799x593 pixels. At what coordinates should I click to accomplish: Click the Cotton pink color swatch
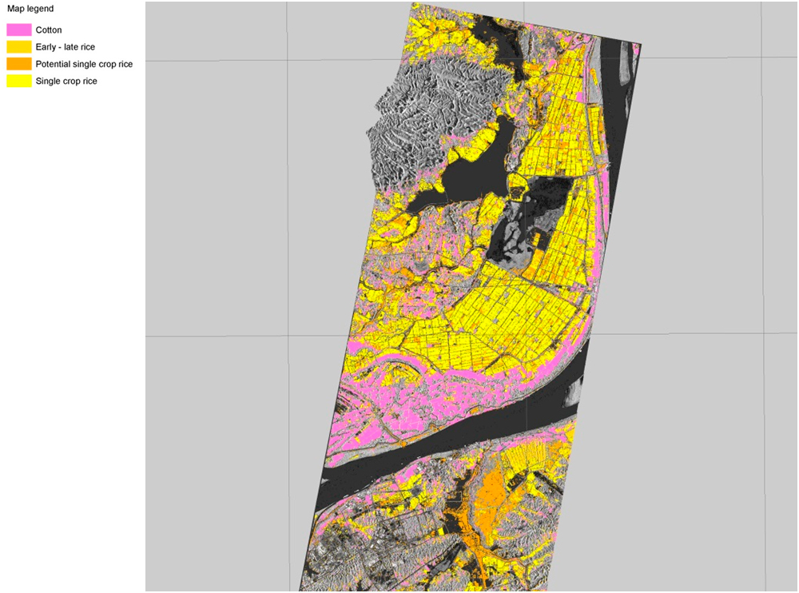(x=20, y=29)
